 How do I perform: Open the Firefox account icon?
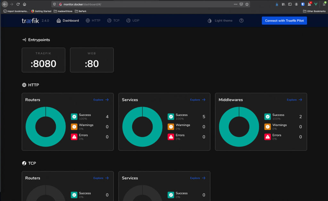click(x=296, y=4)
